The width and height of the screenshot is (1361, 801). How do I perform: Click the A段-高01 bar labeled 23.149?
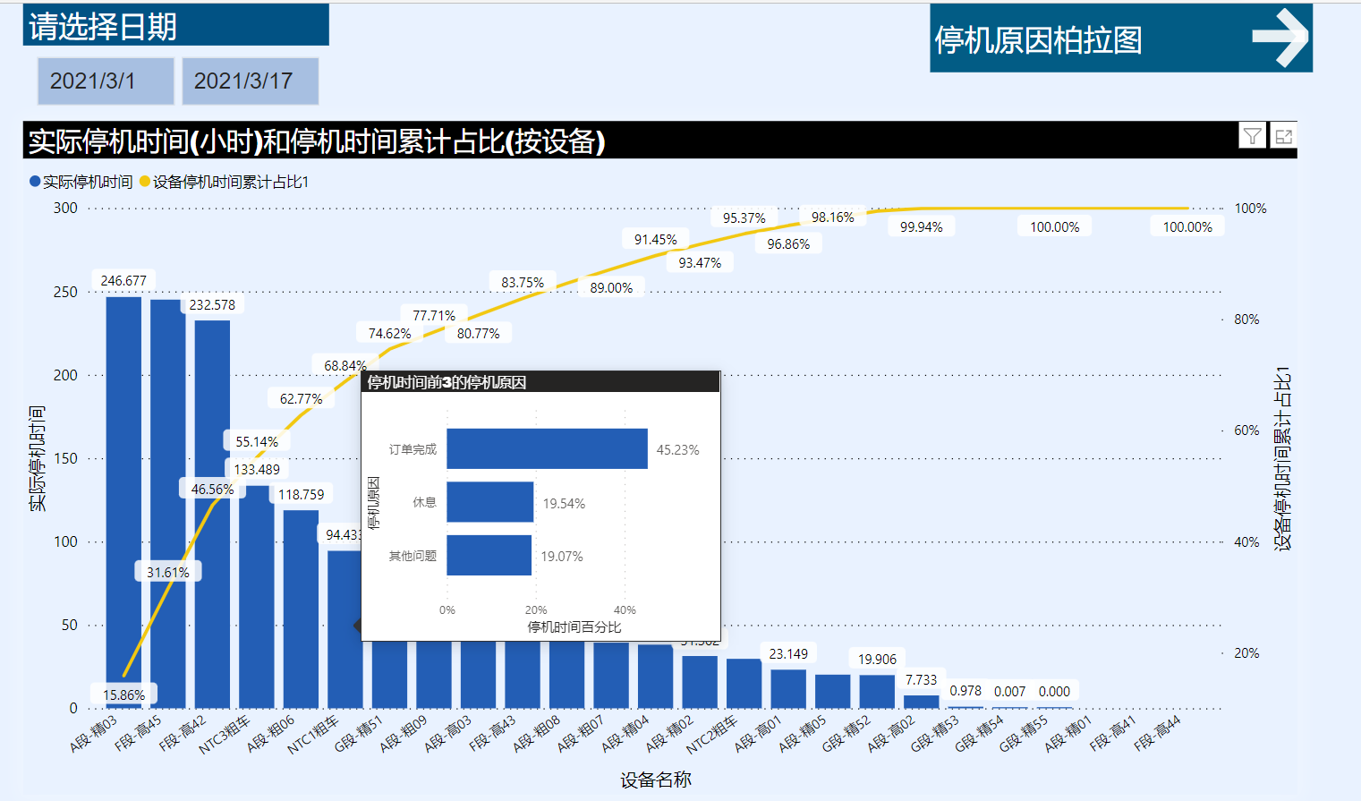[788, 688]
